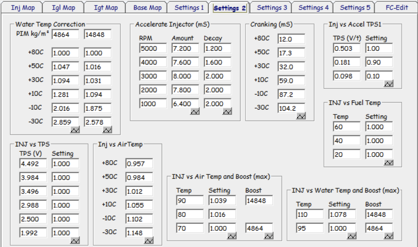Click graph icon under Accelerate Injector Amount column

[x=195, y=111]
